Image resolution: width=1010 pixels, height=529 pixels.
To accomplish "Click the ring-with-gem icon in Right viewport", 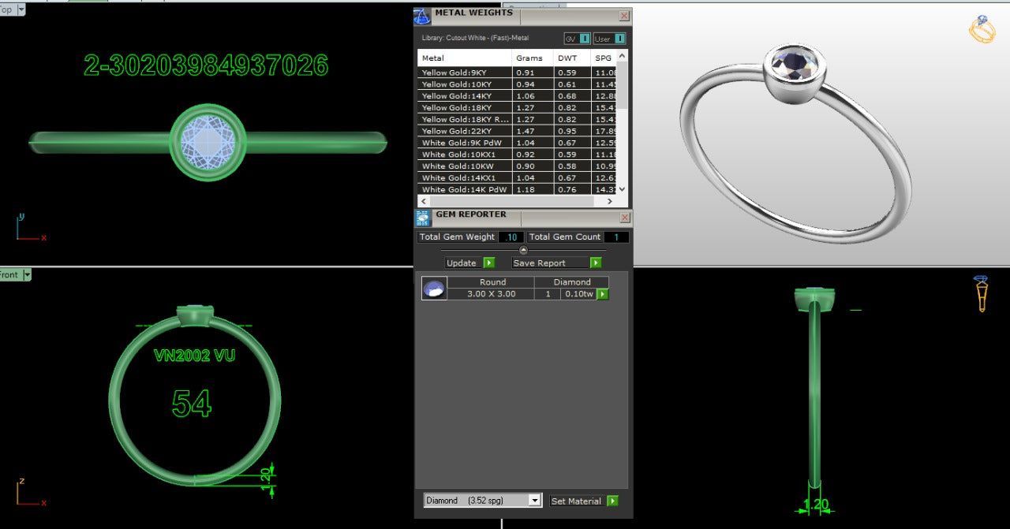I will pyautogui.click(x=982, y=294).
